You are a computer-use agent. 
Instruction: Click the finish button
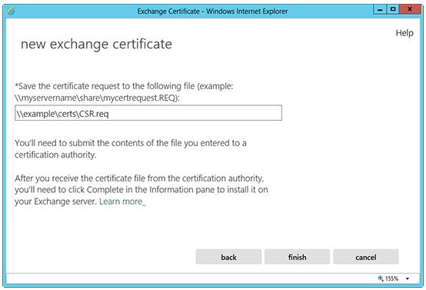(298, 257)
